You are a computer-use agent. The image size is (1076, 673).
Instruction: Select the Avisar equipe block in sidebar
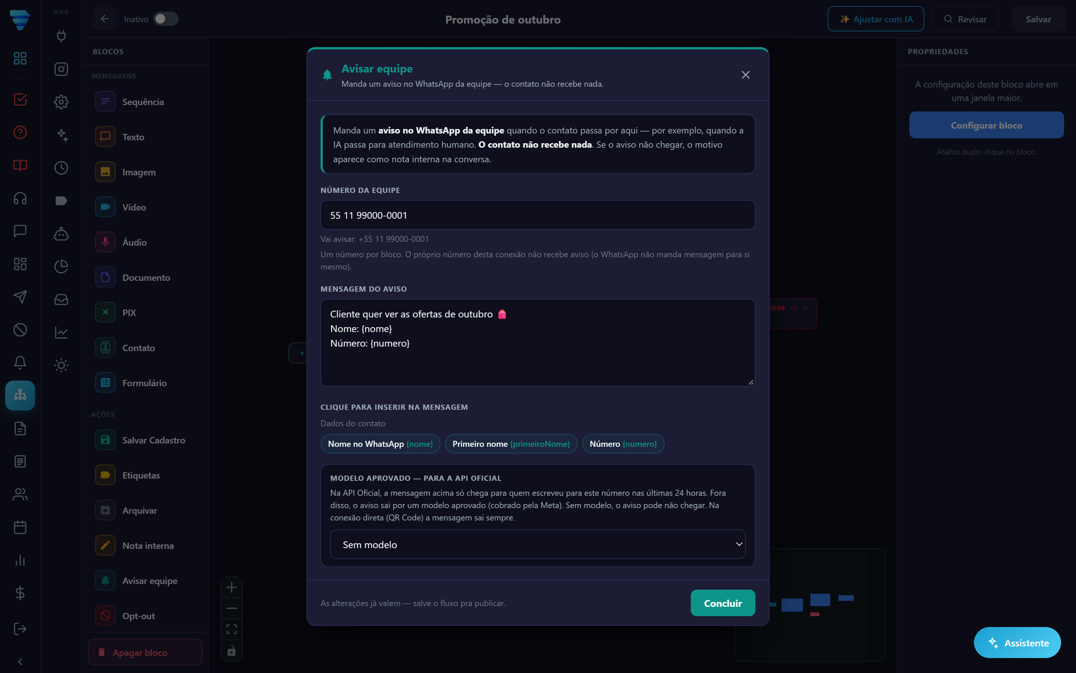pyautogui.click(x=145, y=580)
